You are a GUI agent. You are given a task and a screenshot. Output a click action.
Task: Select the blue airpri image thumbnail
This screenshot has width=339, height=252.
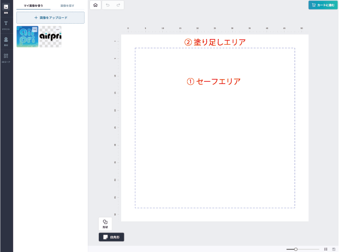28,37
